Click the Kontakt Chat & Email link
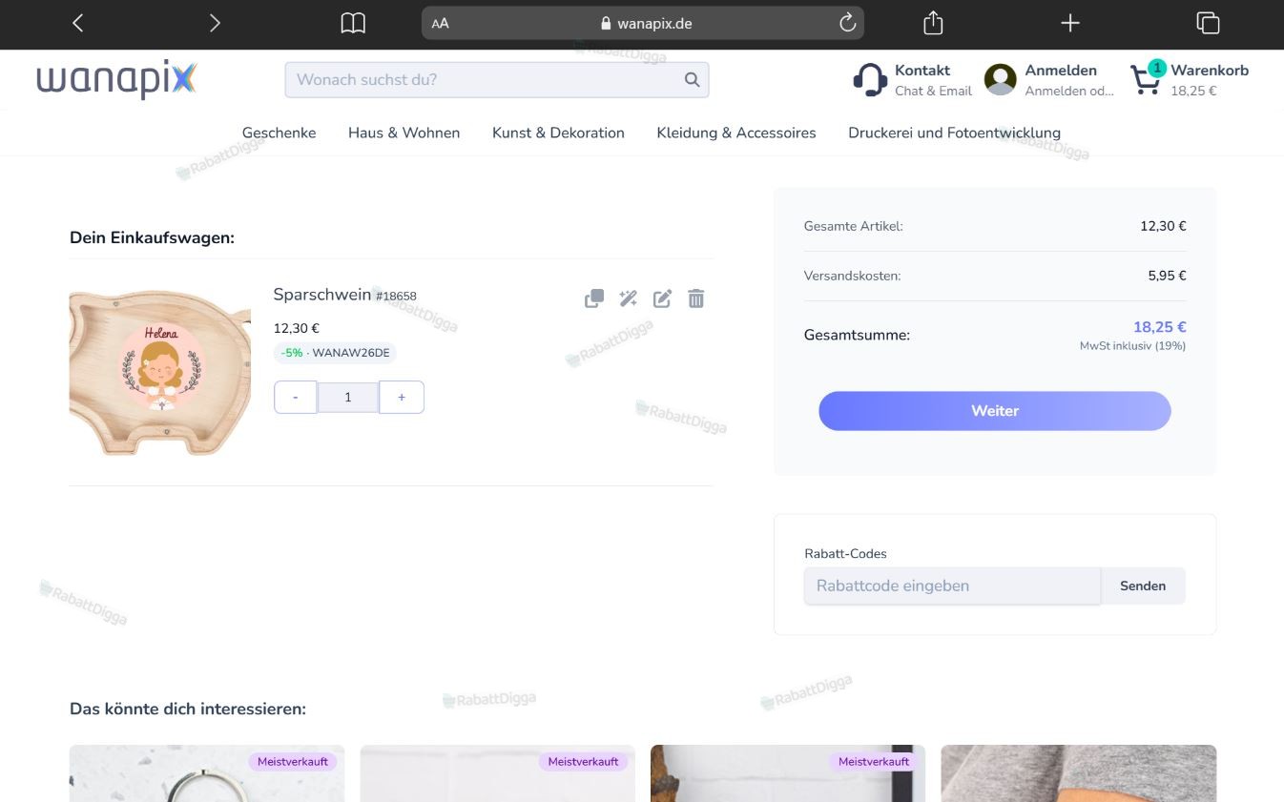Image resolution: width=1284 pixels, height=802 pixels. 932,80
